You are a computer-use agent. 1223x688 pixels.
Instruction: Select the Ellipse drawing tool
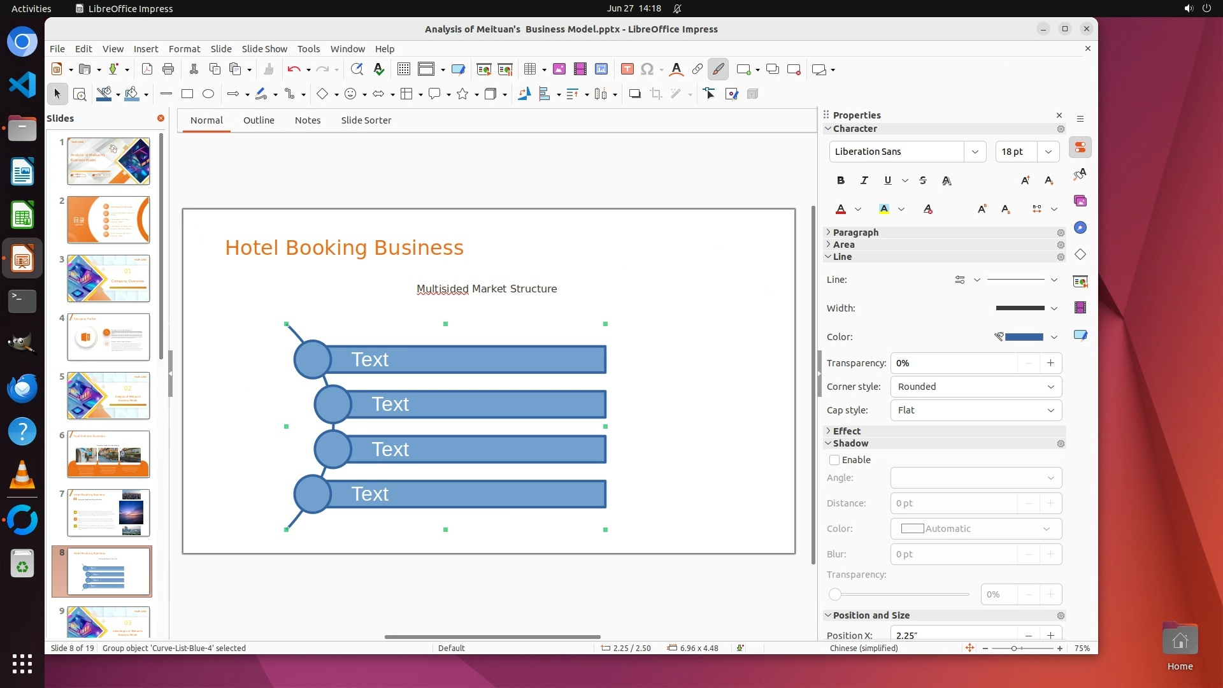click(208, 94)
